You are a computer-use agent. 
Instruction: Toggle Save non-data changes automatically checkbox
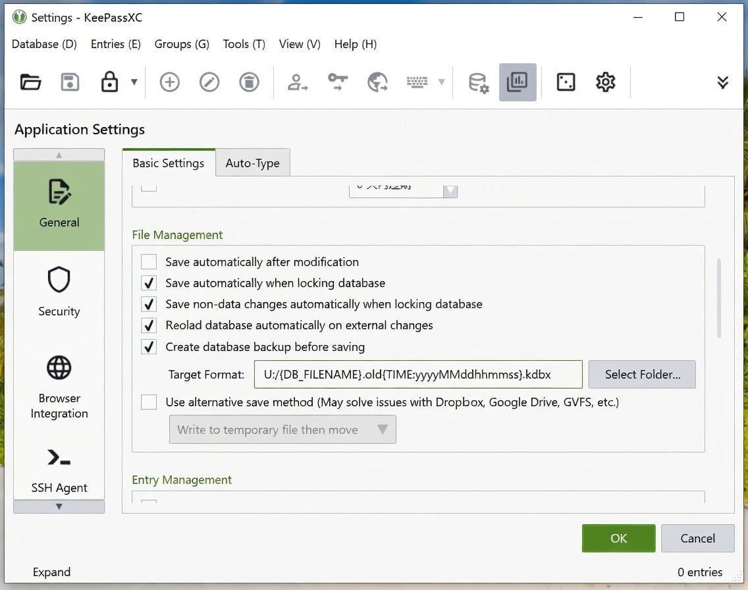pos(149,304)
